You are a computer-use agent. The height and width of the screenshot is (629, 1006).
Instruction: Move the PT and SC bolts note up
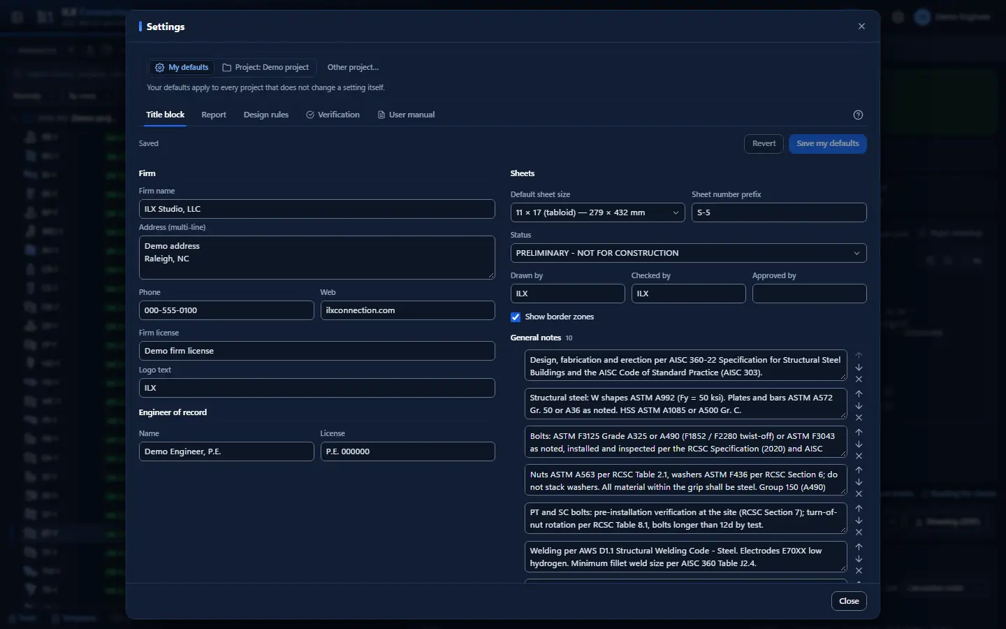point(859,508)
